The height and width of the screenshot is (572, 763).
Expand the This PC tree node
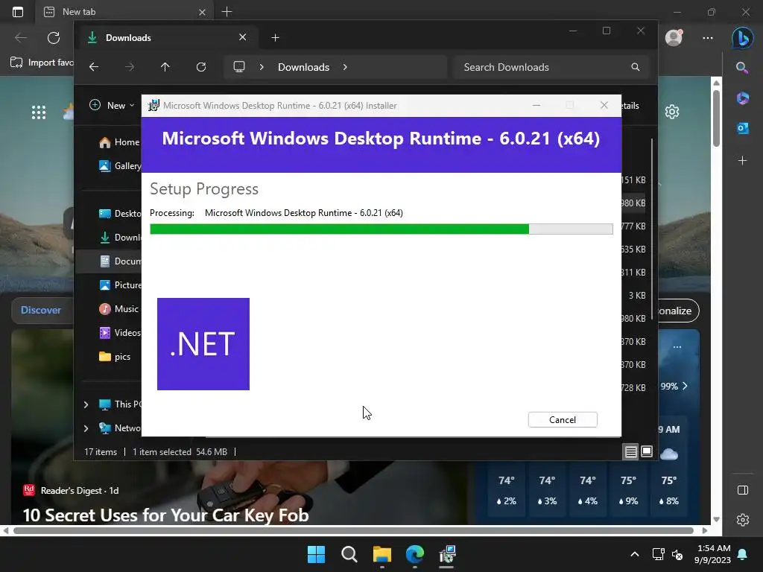coord(86,404)
